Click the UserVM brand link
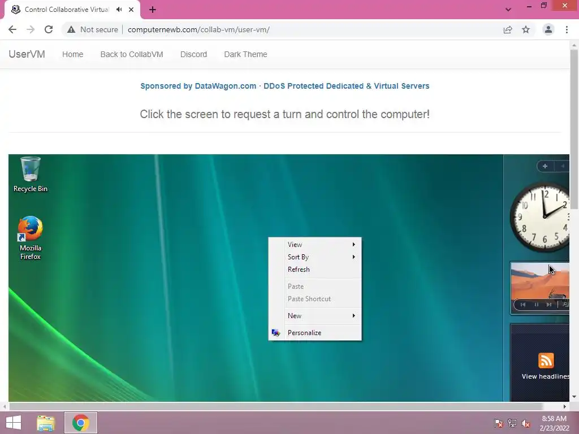This screenshot has width=579, height=434. (x=27, y=54)
